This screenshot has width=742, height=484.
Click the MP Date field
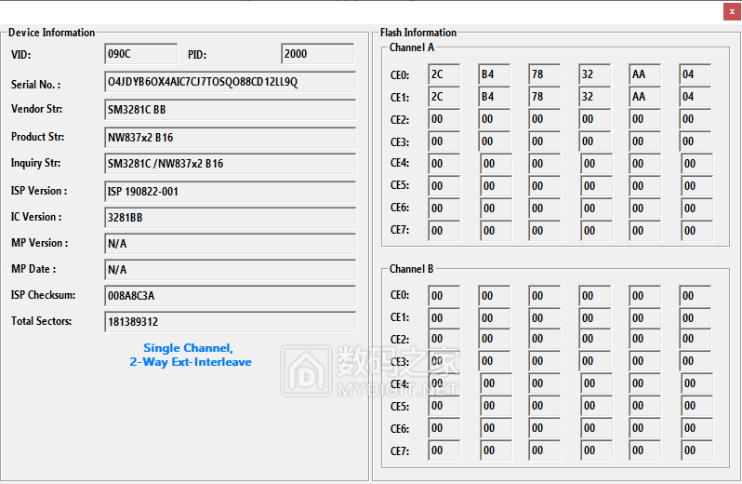(x=230, y=270)
